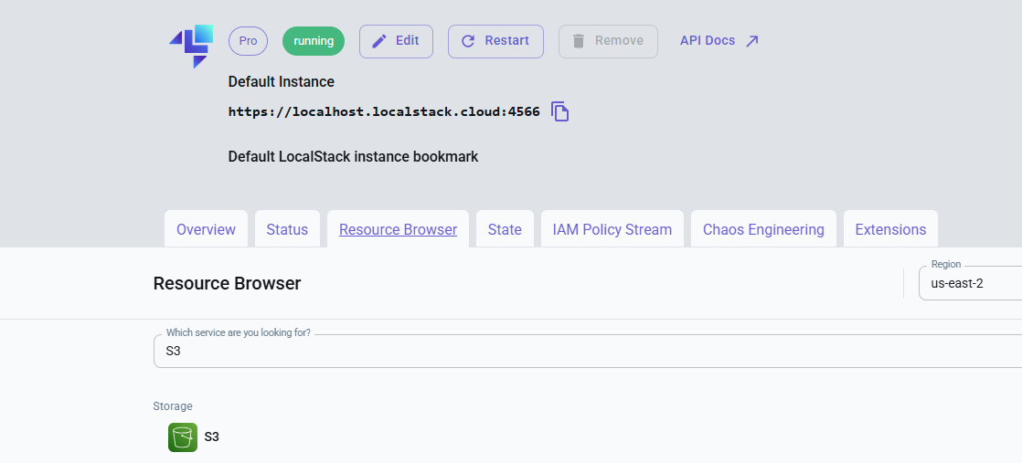Open the API Docs link

coord(719,41)
